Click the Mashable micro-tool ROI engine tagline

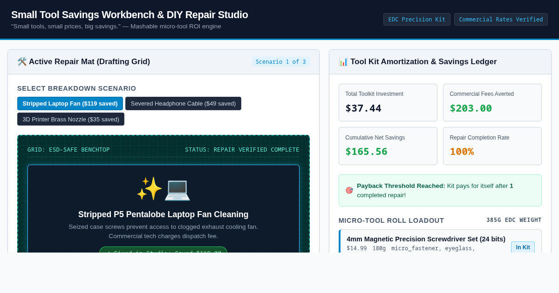pos(116,27)
